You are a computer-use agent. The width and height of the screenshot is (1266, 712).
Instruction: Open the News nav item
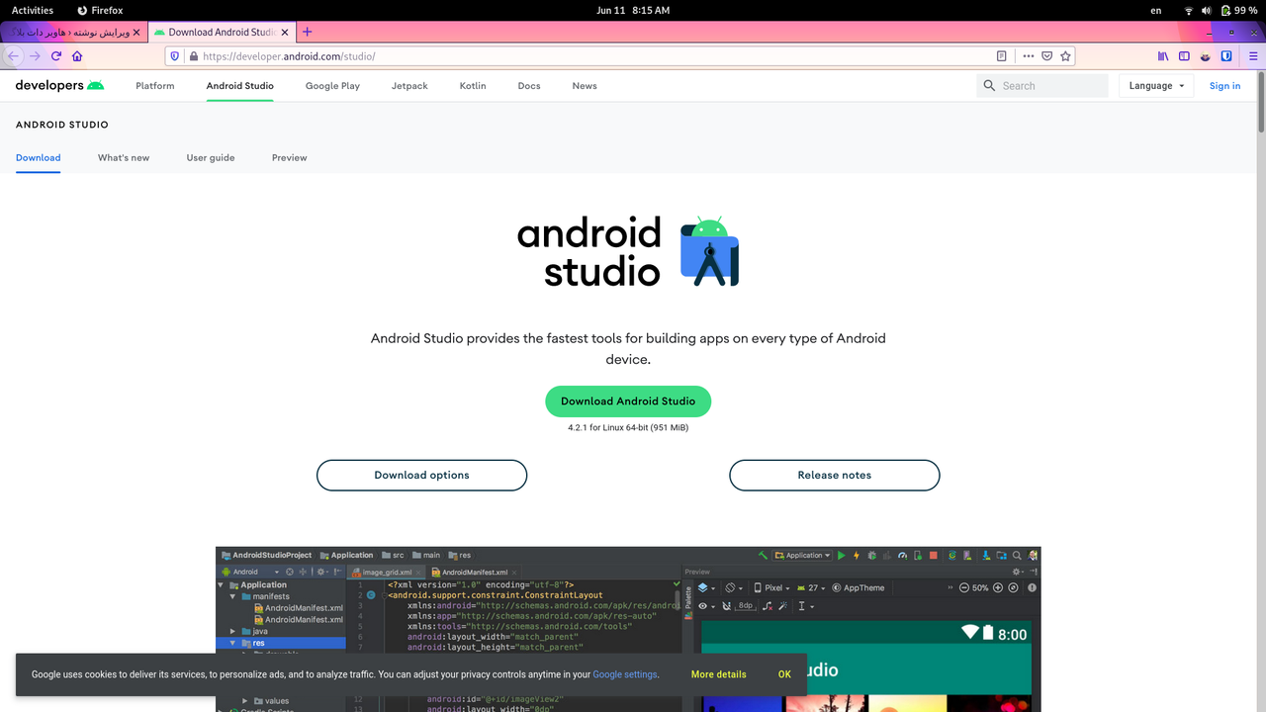585,86
